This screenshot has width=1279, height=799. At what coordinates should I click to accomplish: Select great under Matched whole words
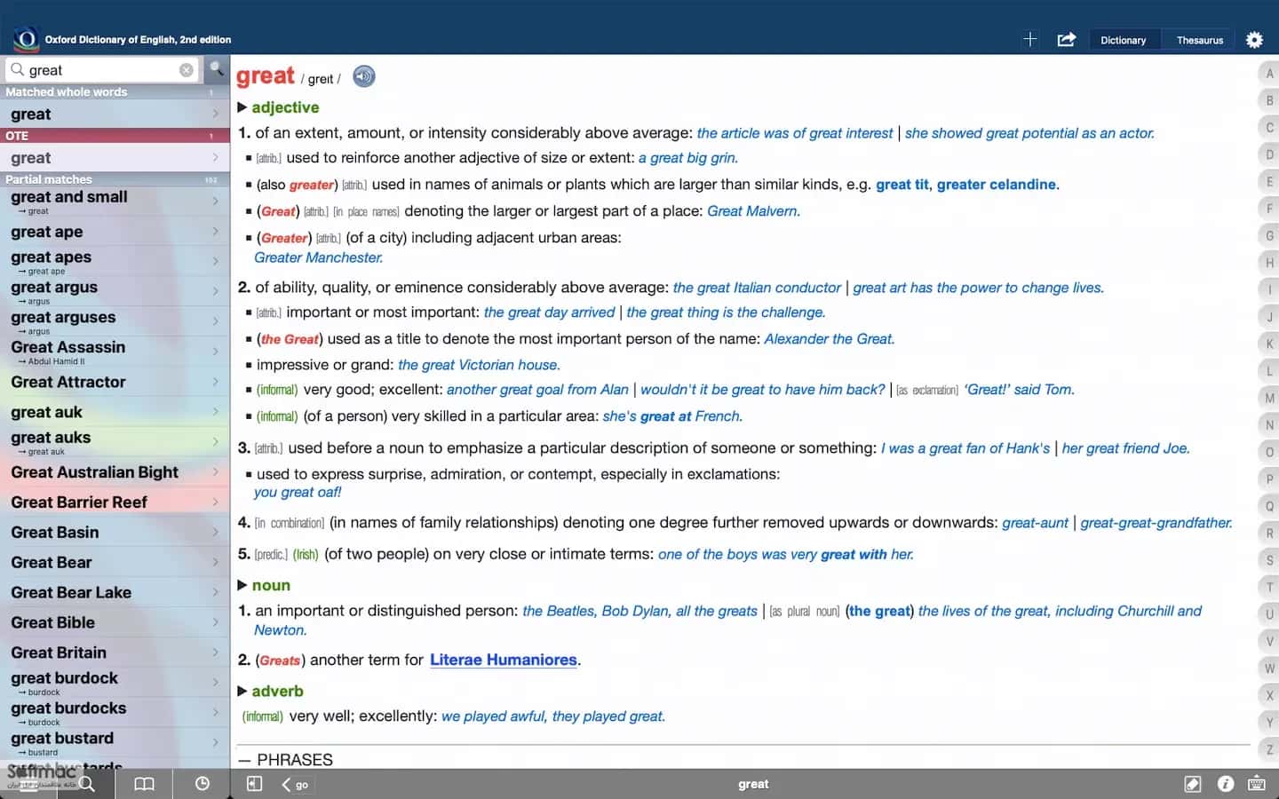click(x=115, y=115)
